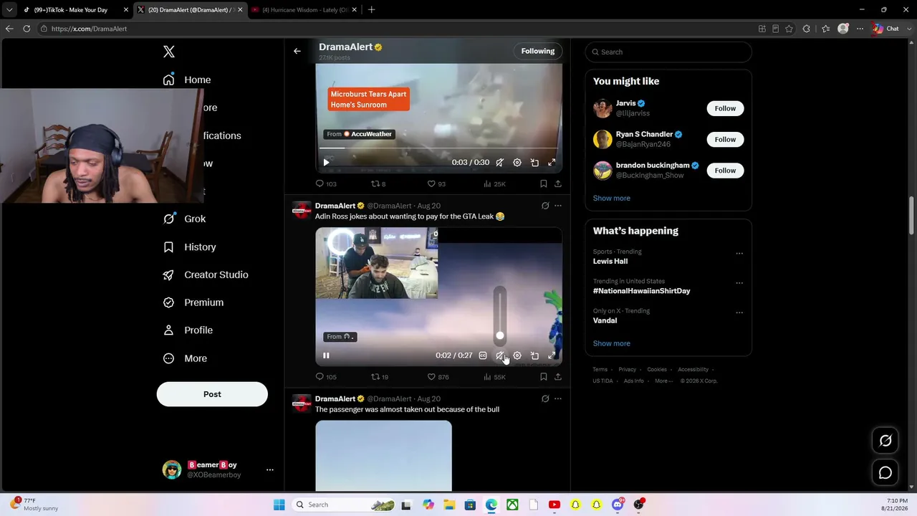Follow Ryan S Chandler
917x516 pixels.
coord(725,139)
